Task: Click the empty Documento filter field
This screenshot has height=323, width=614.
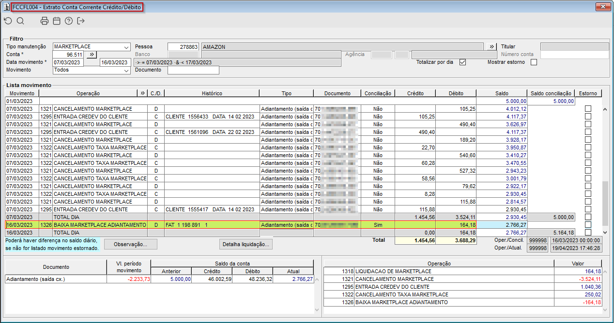Action: (193, 70)
